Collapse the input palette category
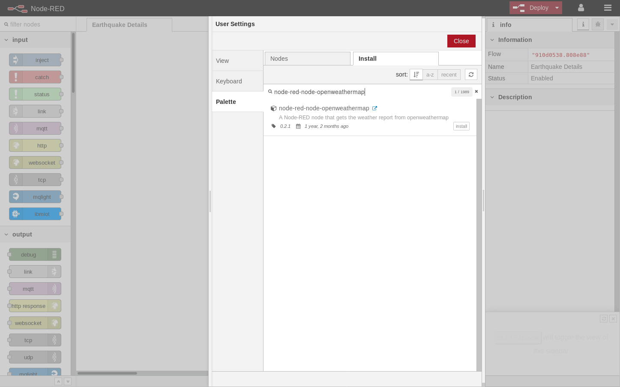The width and height of the screenshot is (620, 387). pyautogui.click(x=35, y=40)
